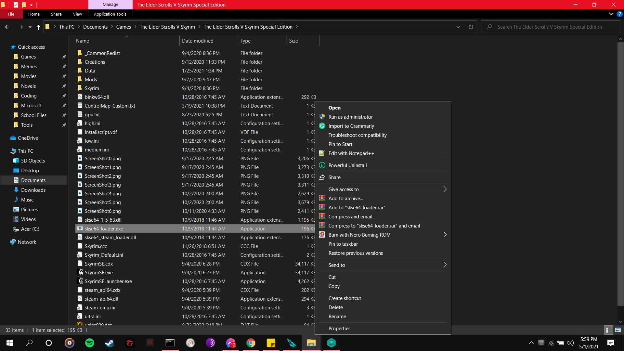The height and width of the screenshot is (351, 624).
Task: Go up one folder level arrow
Action: (x=38, y=27)
